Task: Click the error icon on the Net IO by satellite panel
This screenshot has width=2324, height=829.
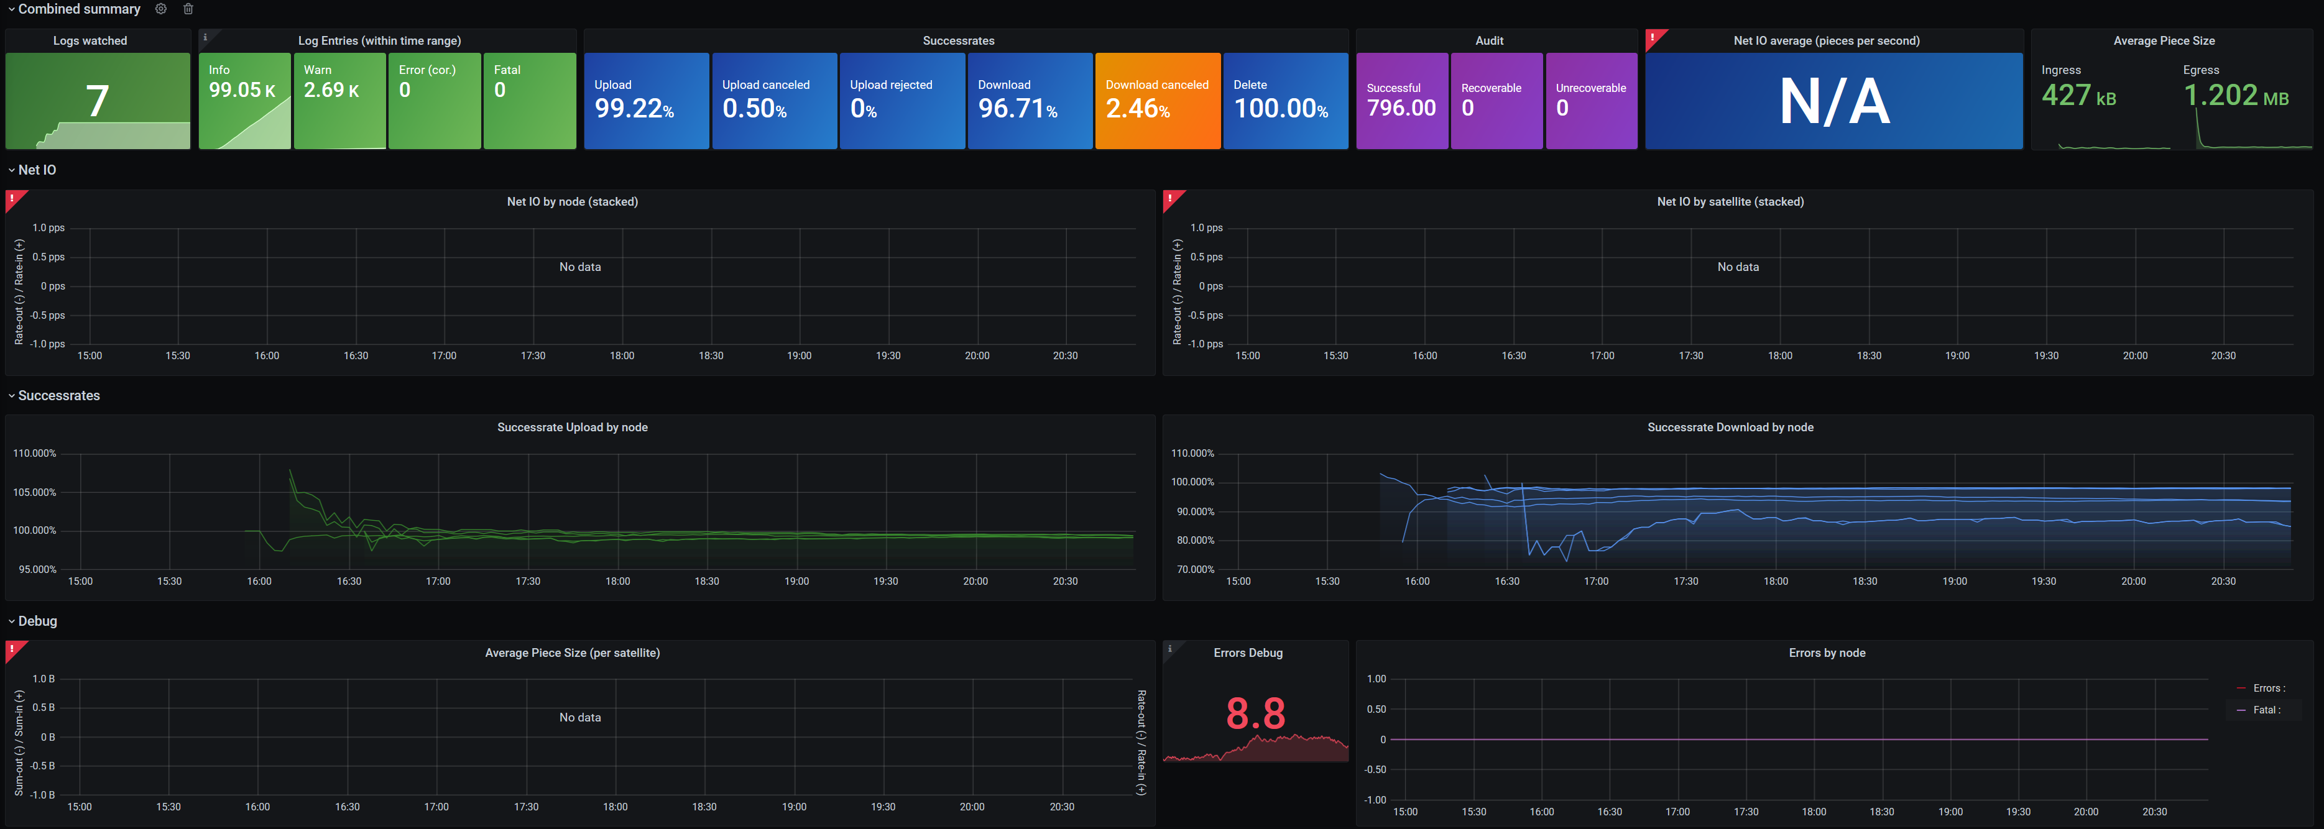Action: click(1170, 198)
